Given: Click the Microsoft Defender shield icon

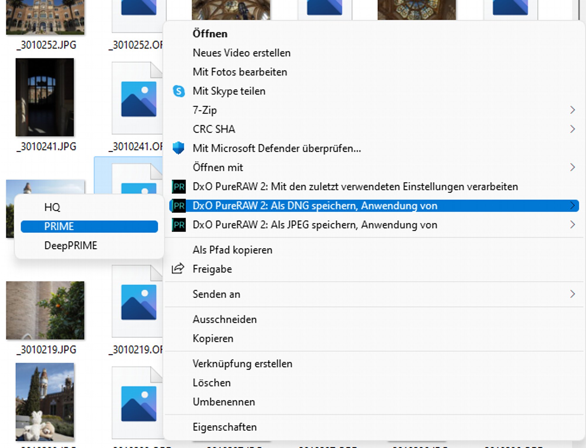Looking at the screenshot, I should [x=178, y=148].
